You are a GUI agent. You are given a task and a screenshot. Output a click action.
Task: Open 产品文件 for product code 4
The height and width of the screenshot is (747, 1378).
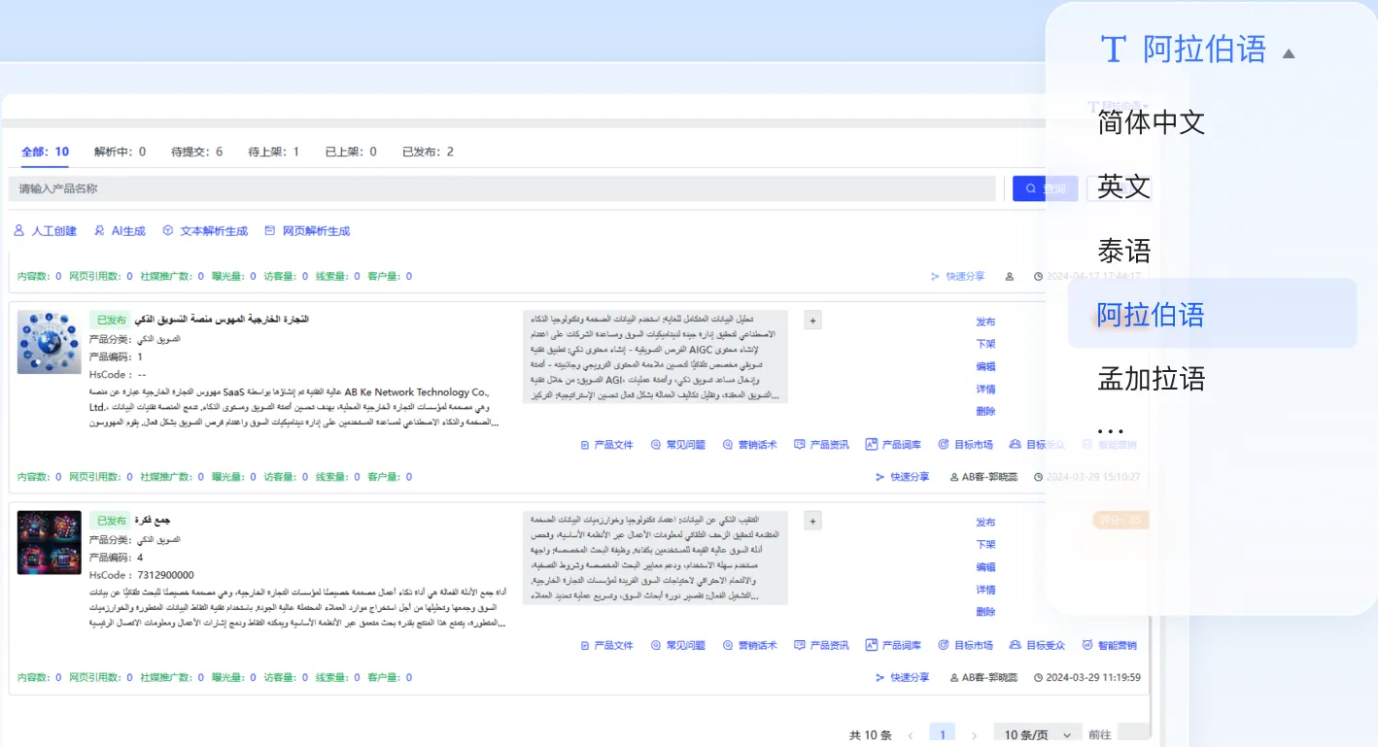click(x=606, y=645)
